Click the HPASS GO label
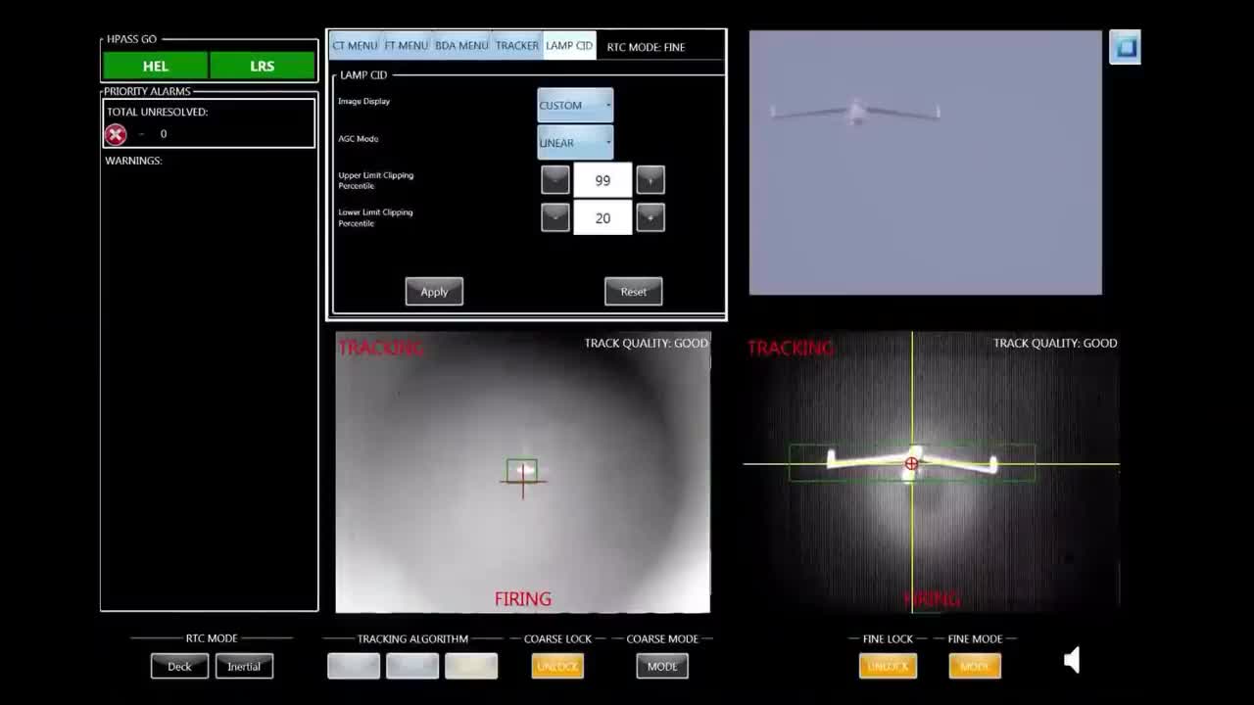The image size is (1254, 705). pyautogui.click(x=131, y=39)
